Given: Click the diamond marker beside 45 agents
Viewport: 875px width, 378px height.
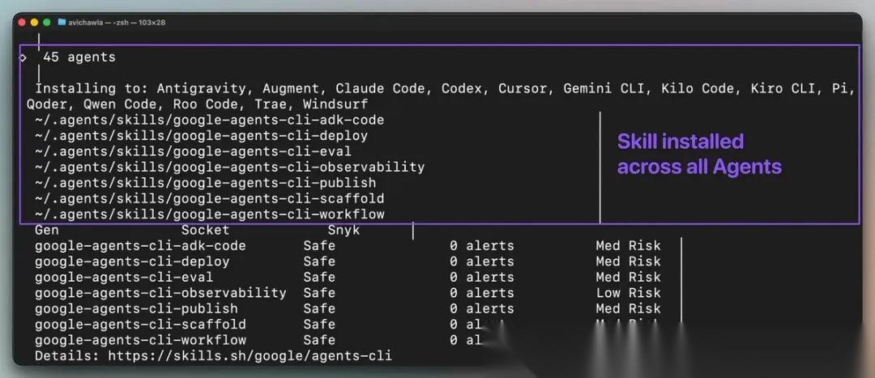Looking at the screenshot, I should pos(23,57).
